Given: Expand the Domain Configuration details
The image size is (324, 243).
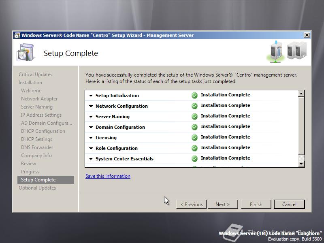Looking at the screenshot, I should (91, 127).
